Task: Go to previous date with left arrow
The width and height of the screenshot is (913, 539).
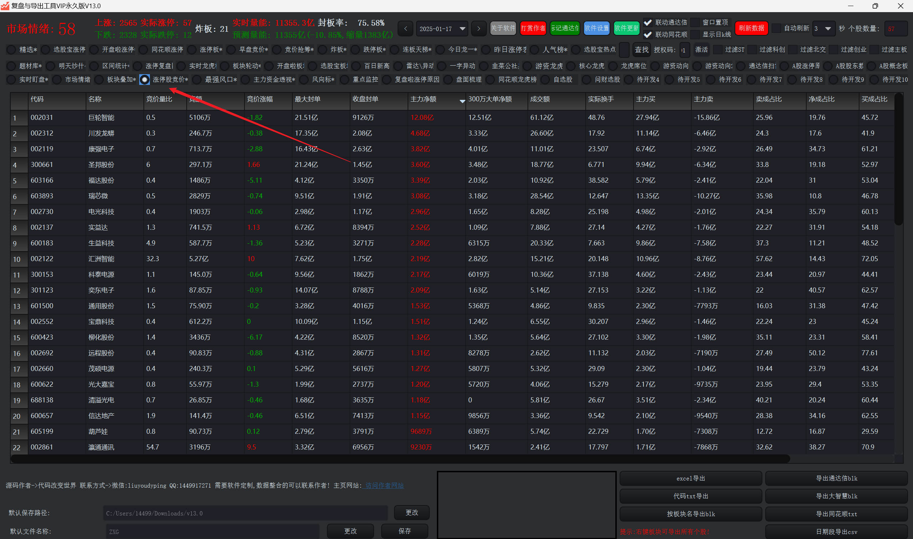Action: point(405,29)
